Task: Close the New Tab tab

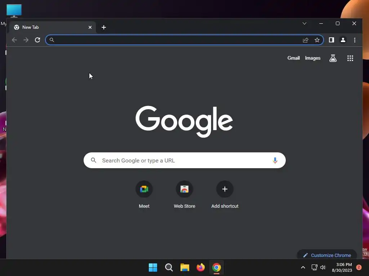Action: (x=90, y=27)
